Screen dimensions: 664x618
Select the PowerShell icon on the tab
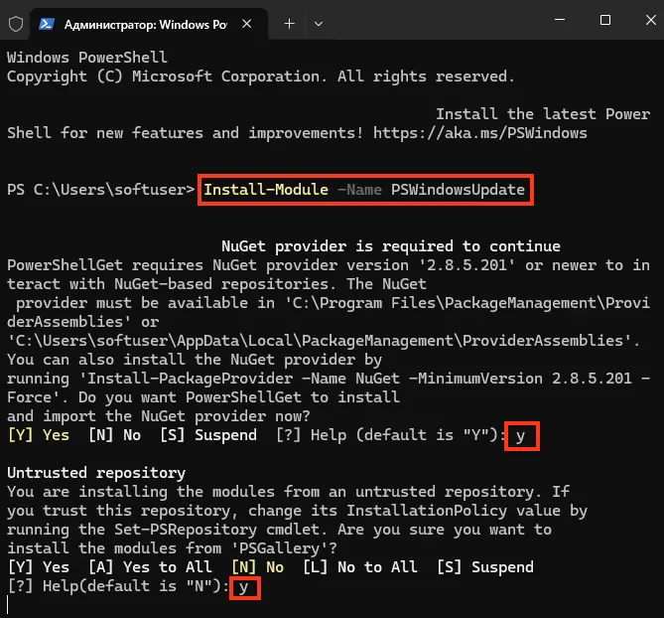click(47, 24)
